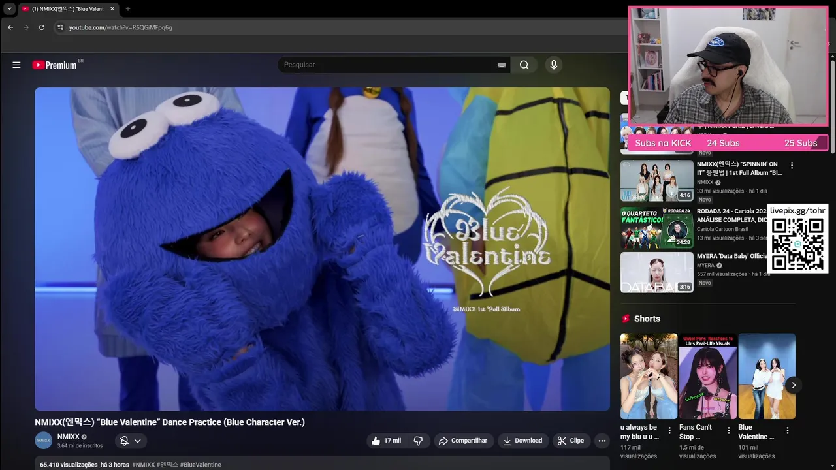Click the search magnifier button

(524, 65)
